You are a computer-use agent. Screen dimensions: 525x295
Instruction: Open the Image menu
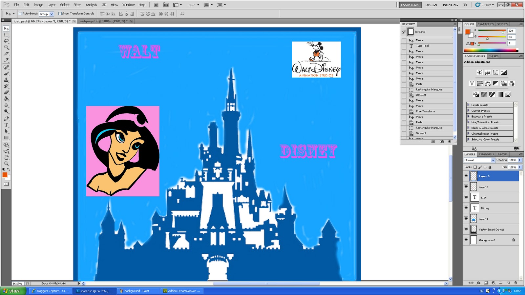pyautogui.click(x=38, y=5)
